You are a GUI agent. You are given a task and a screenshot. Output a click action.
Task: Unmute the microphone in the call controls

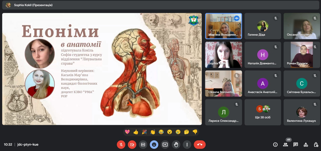coord(121,145)
